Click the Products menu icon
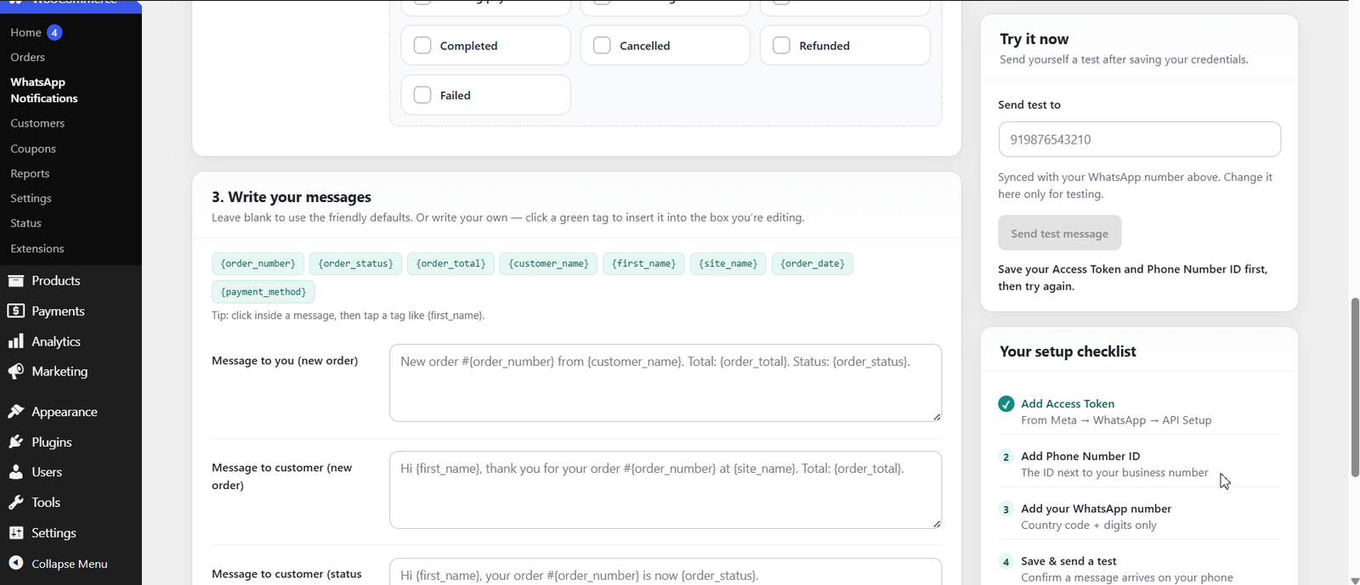Image resolution: width=1360 pixels, height=585 pixels. pos(16,280)
